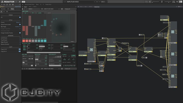
Task: Click the third icon in side pane toolbar
Action: 7,4
